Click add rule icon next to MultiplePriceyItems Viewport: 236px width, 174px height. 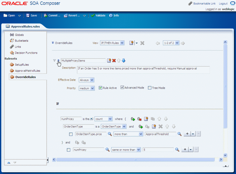(109, 61)
